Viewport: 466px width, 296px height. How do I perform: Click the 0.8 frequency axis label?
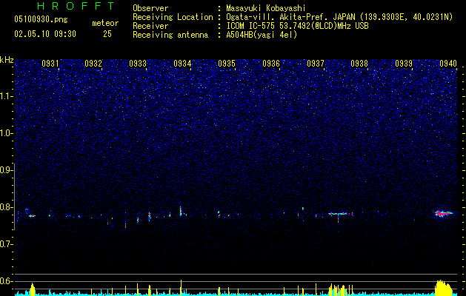coord(6,207)
